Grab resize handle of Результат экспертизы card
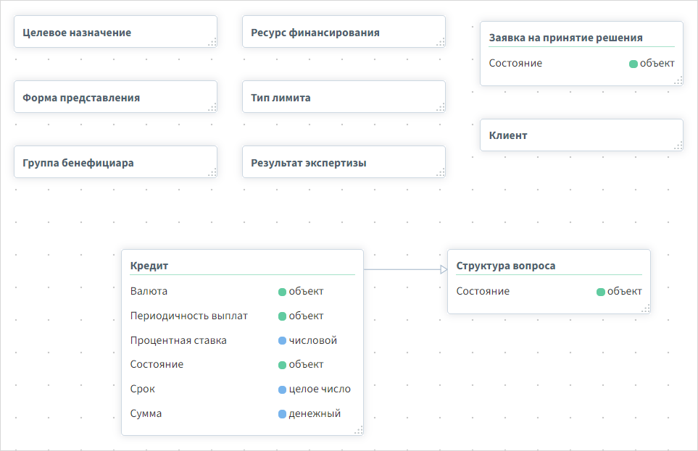Viewport: 698px width, 451px height. coord(441,173)
